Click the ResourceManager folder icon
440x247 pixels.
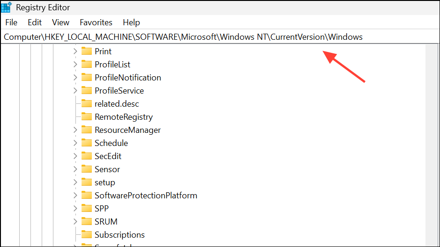click(86, 130)
